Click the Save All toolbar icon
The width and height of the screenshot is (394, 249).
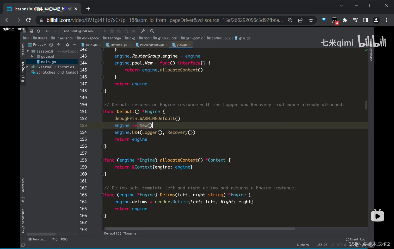pyautogui.click(x=31, y=31)
